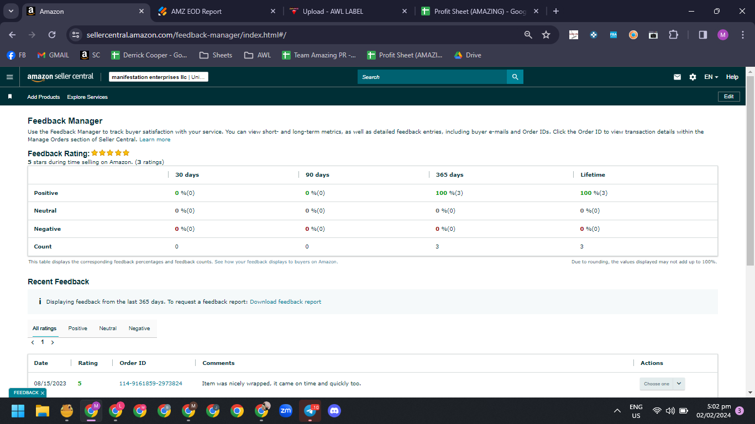
Task: Click Download feedback report link
Action: [x=285, y=302]
